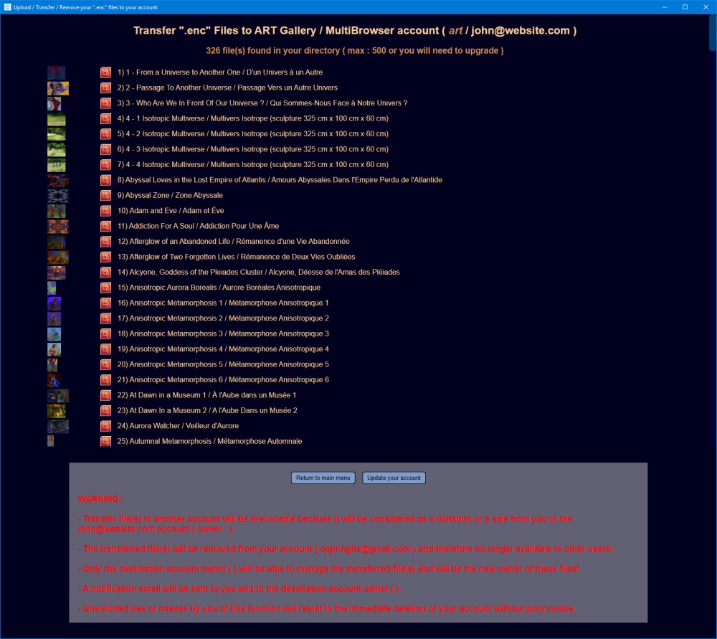The image size is (717, 639).
Task: Open thumbnail for 'Who Are We In Front Of Our Universe'
Action: [x=54, y=104]
